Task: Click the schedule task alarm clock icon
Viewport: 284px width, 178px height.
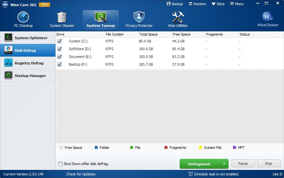Action: click(191, 174)
